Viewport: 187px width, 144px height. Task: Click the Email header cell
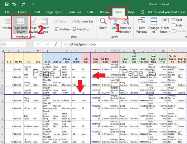115,58
